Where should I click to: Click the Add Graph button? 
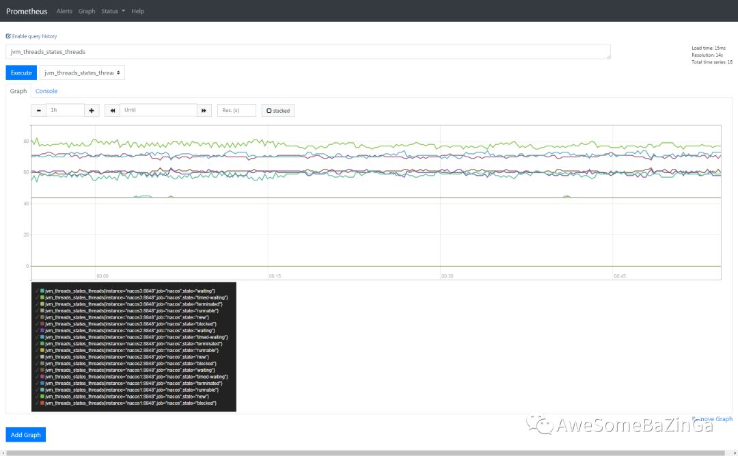(26, 435)
